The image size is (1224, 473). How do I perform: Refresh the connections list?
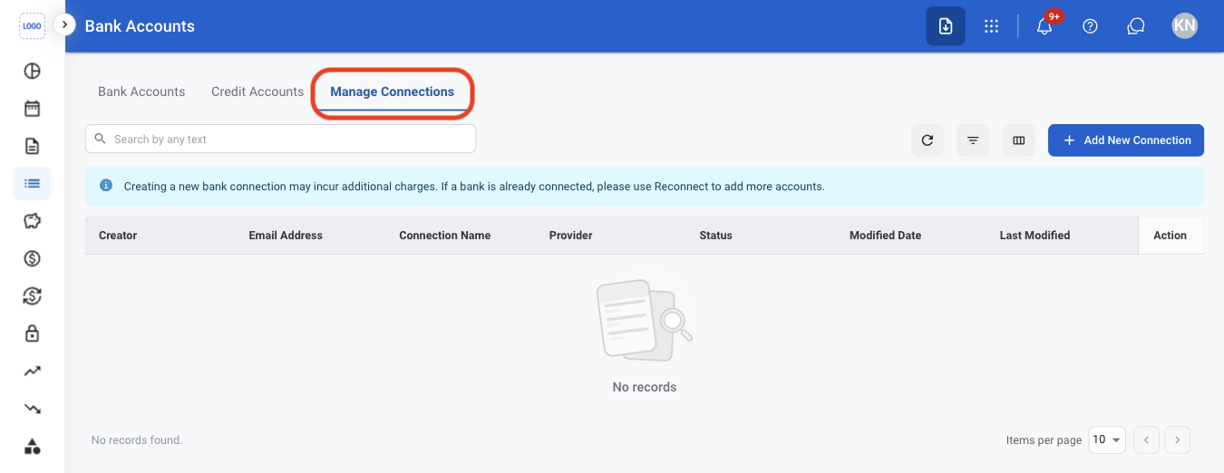click(927, 140)
